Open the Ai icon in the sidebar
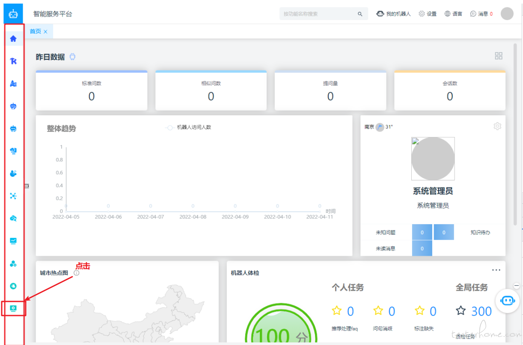Viewport: 523px width, 345px height. click(x=13, y=84)
